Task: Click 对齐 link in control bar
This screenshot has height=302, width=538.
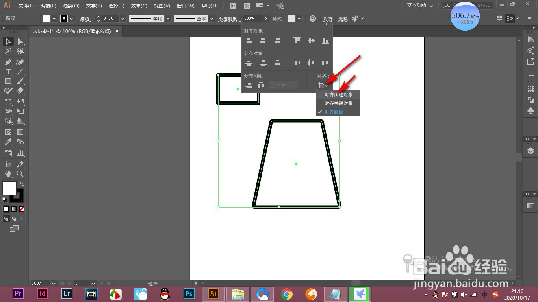Action: tap(328, 19)
